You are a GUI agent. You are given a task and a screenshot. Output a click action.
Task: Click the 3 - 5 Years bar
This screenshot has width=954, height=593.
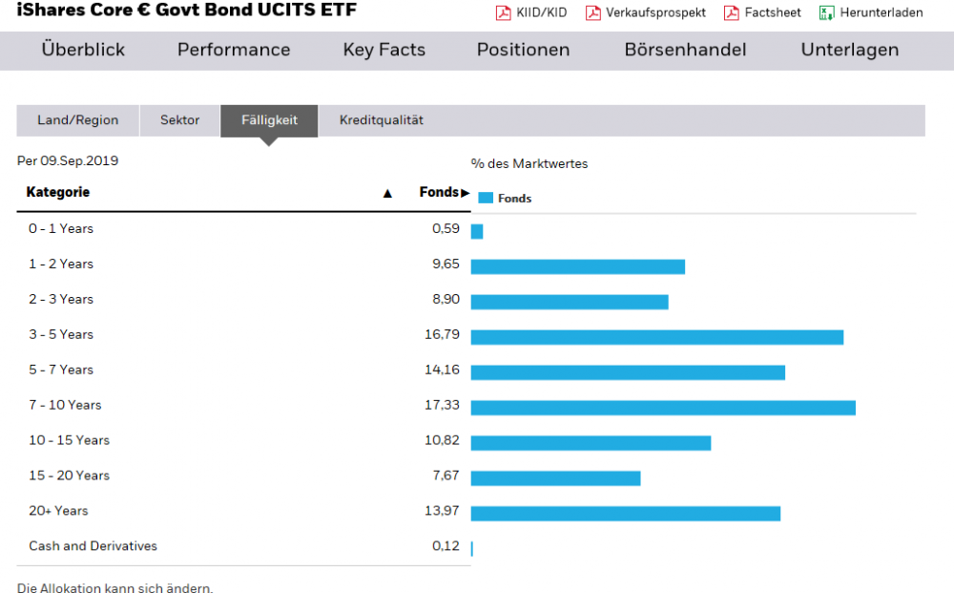[x=657, y=337]
